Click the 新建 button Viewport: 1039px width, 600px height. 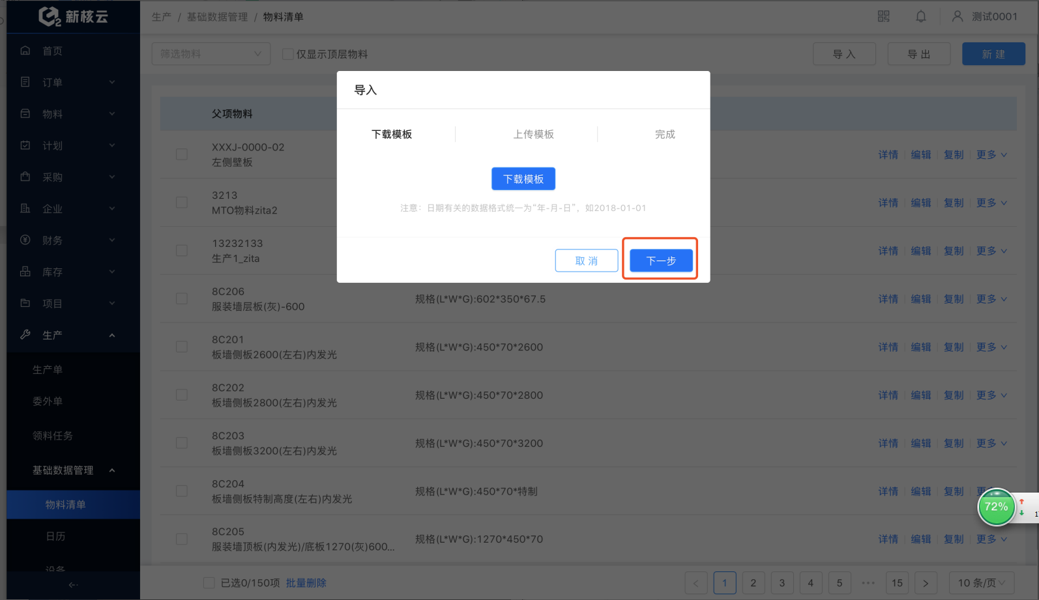tap(993, 54)
